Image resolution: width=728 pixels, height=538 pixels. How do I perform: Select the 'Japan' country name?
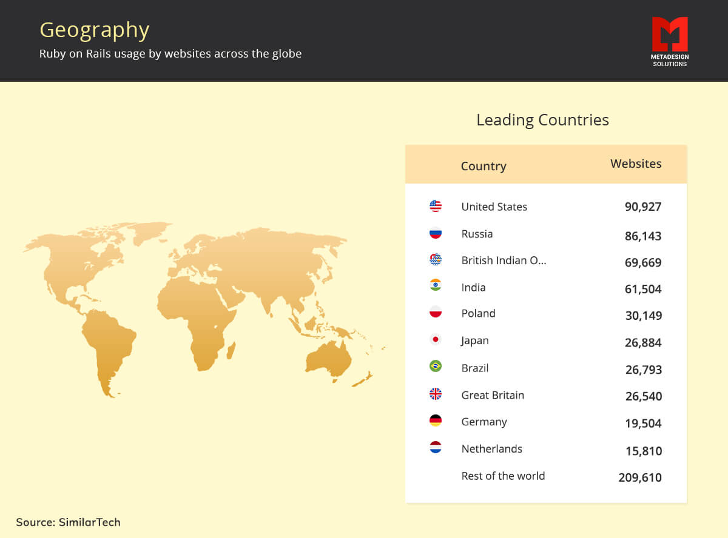pos(474,340)
